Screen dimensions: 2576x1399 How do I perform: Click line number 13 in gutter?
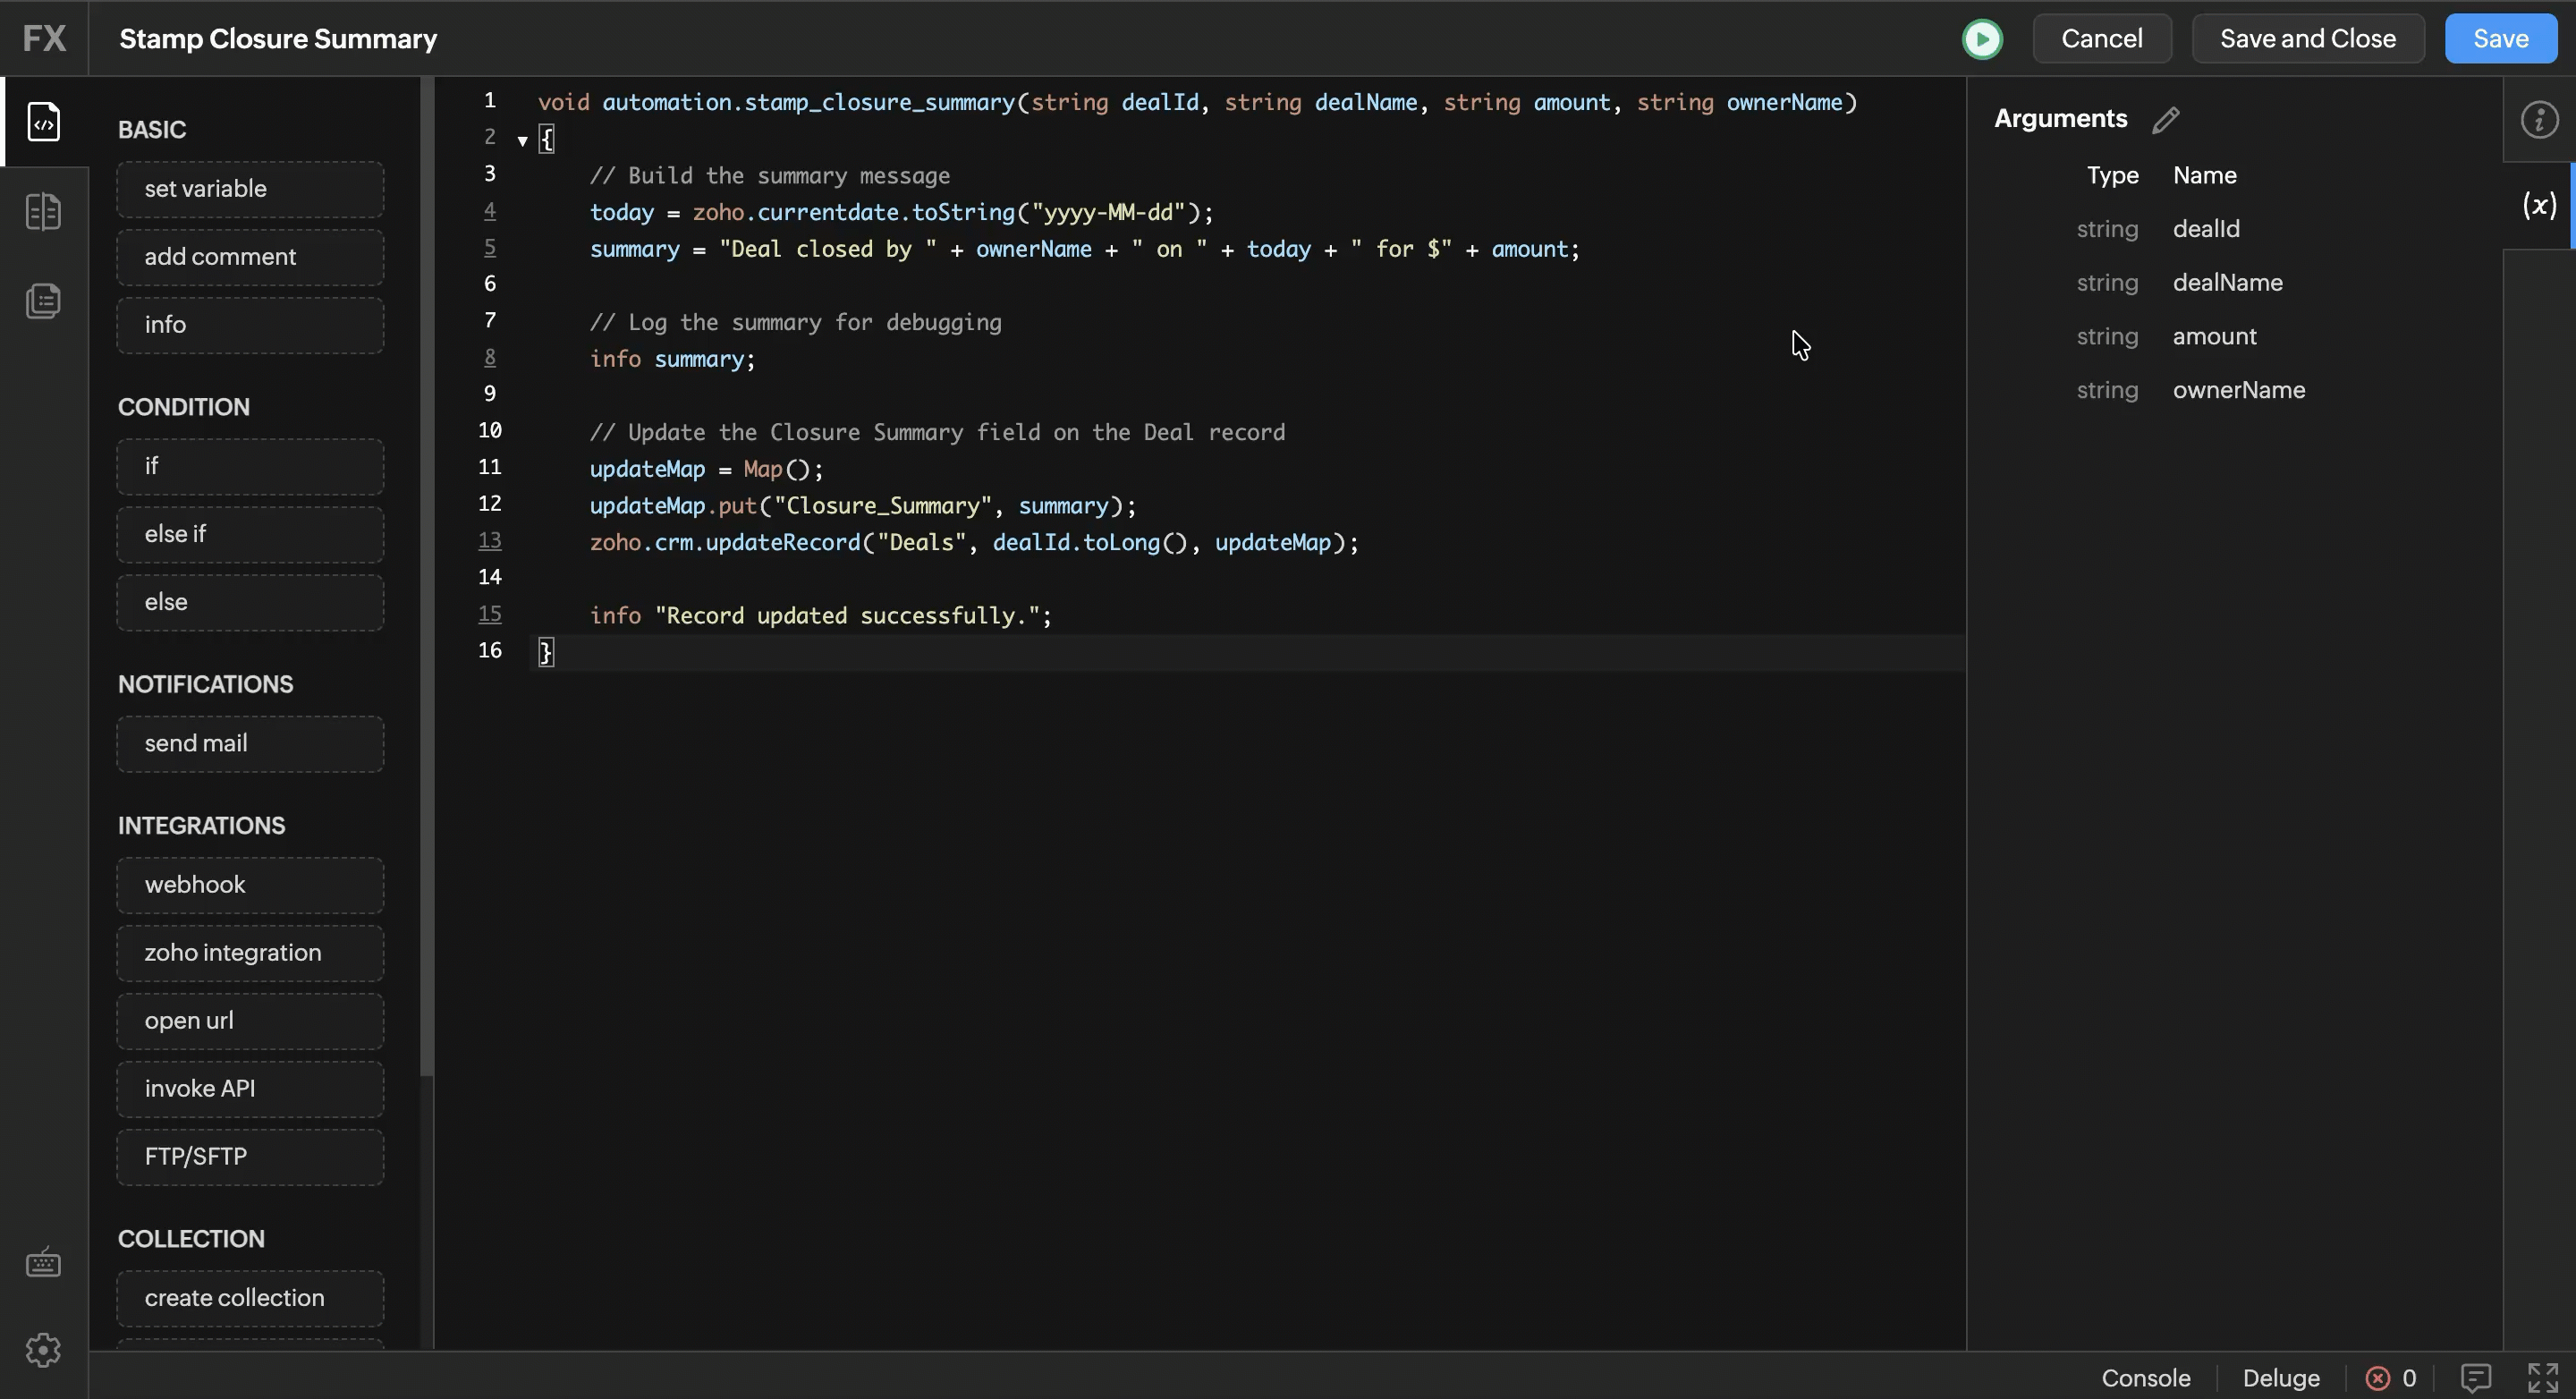click(x=490, y=540)
